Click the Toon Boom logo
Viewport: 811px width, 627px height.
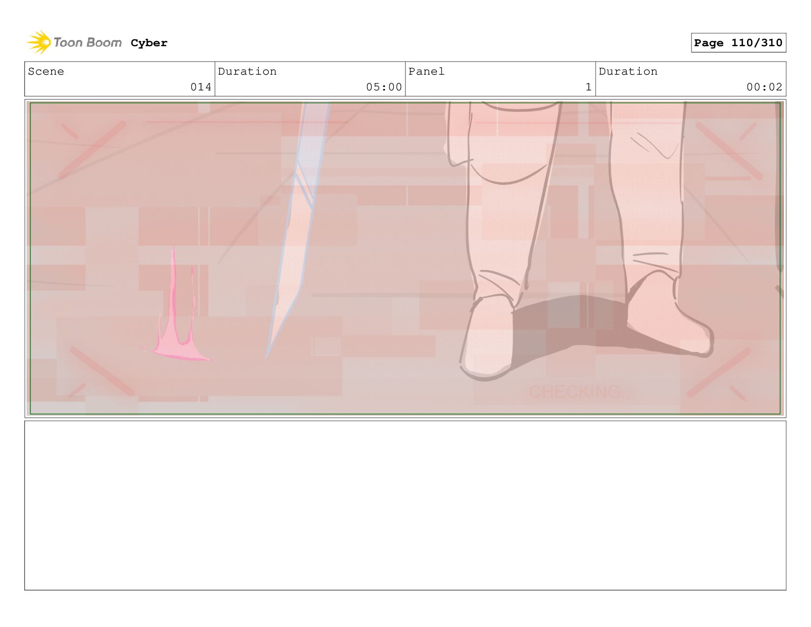[x=74, y=42]
